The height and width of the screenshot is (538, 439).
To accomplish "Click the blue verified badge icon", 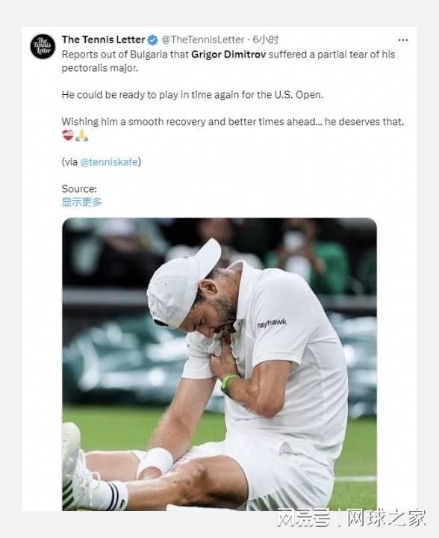I will (152, 40).
